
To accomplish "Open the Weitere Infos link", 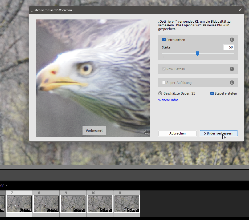I will tap(168, 100).
